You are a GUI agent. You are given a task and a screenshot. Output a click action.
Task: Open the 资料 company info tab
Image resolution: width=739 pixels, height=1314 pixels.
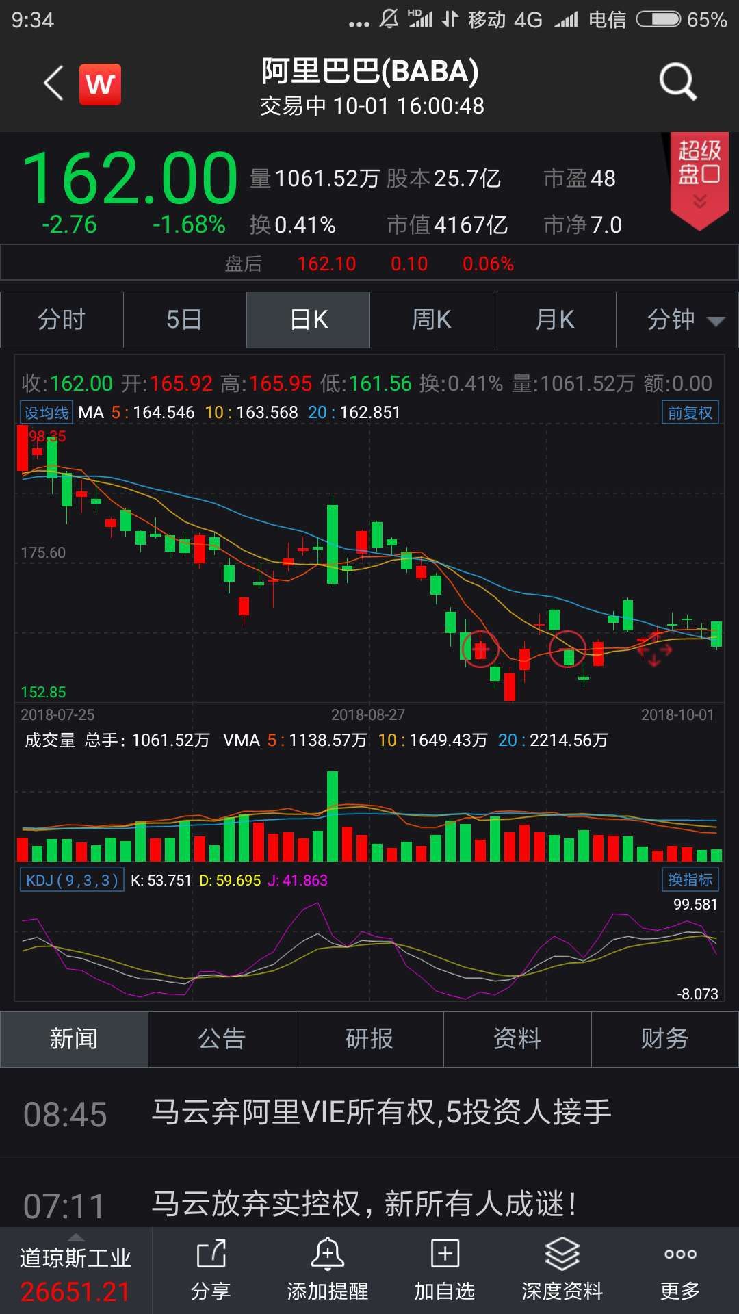(x=517, y=1039)
